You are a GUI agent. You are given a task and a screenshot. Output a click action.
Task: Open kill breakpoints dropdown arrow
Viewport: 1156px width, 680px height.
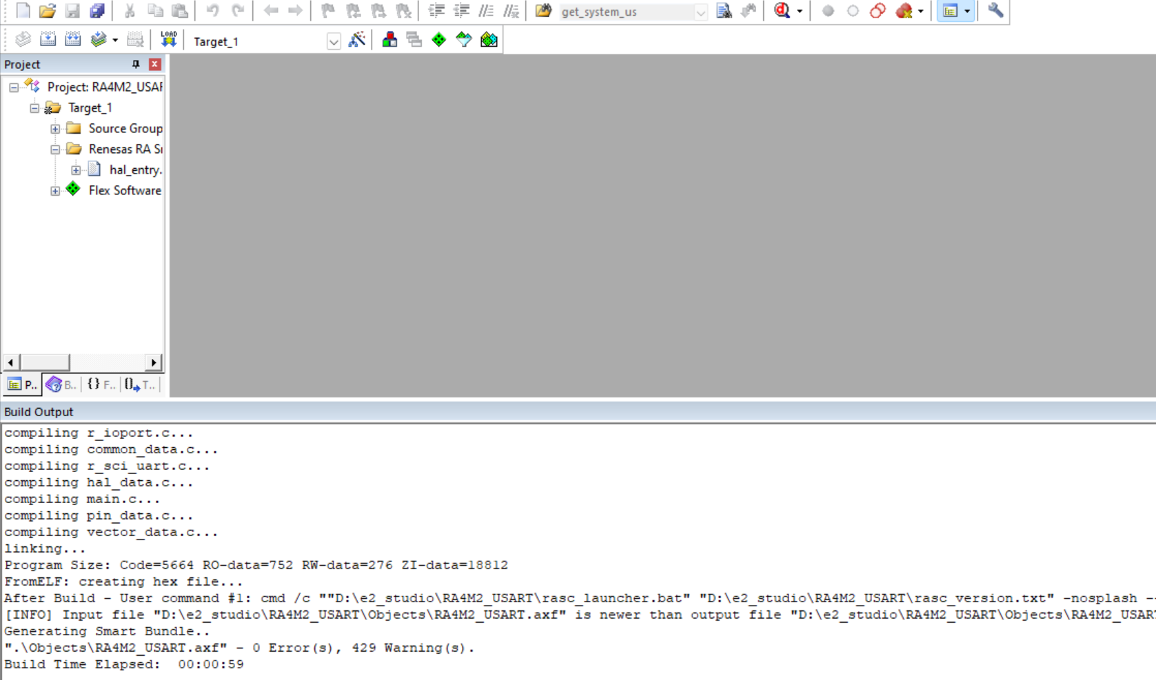(x=920, y=11)
